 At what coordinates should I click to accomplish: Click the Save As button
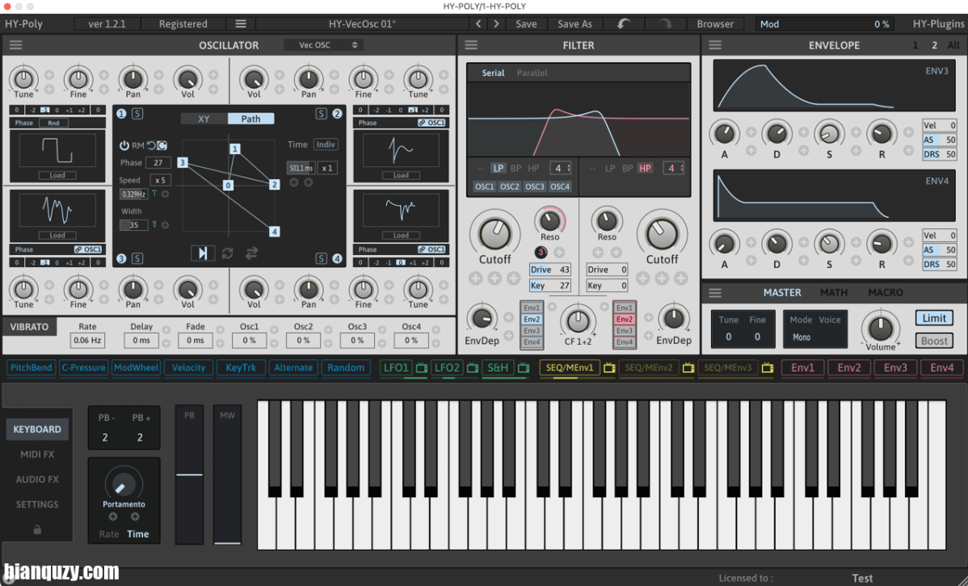(x=574, y=24)
